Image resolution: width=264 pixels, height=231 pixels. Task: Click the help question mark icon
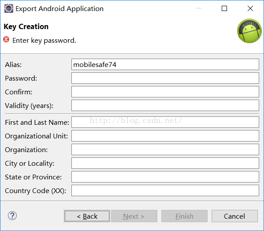click(x=12, y=216)
